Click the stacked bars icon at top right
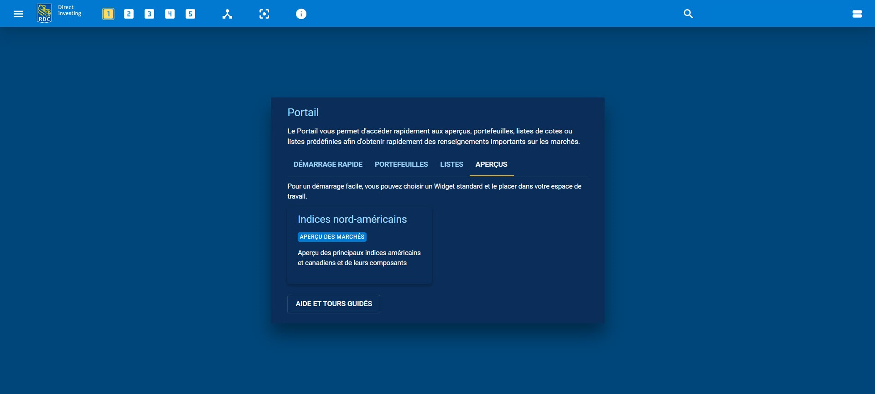The image size is (875, 394). [857, 14]
